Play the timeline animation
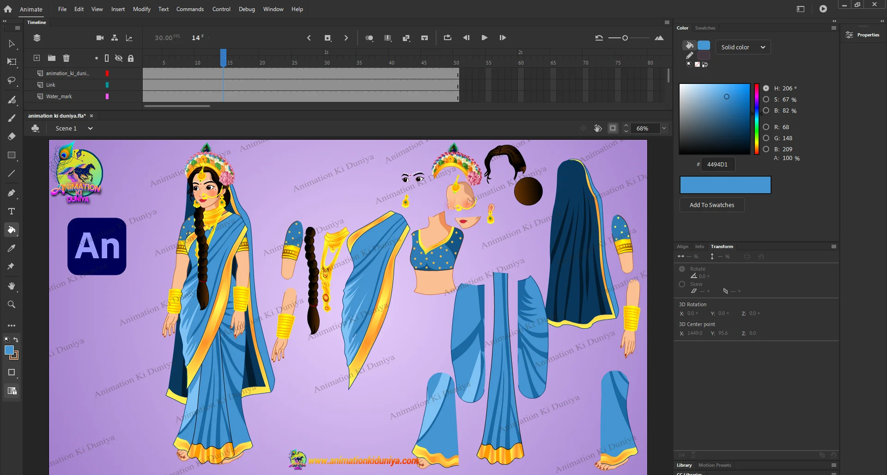 click(484, 38)
